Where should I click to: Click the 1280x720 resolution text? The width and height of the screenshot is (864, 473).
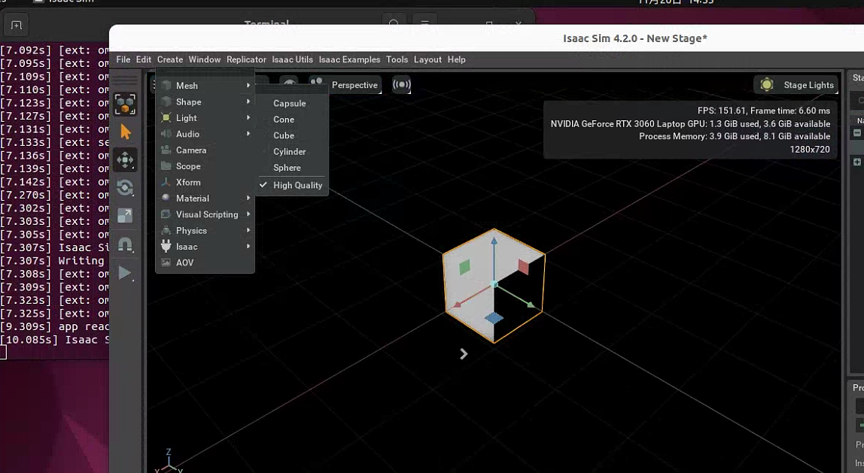(x=810, y=149)
